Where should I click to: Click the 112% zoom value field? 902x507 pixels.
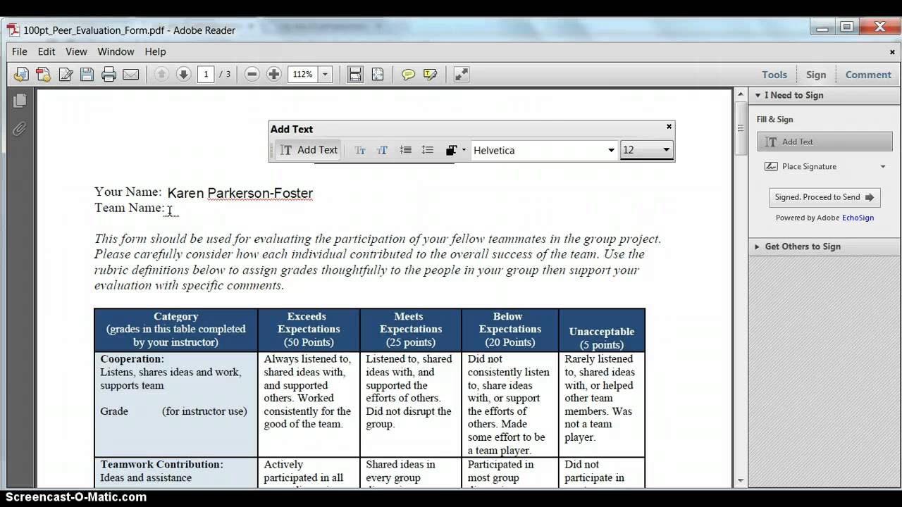[x=303, y=74]
